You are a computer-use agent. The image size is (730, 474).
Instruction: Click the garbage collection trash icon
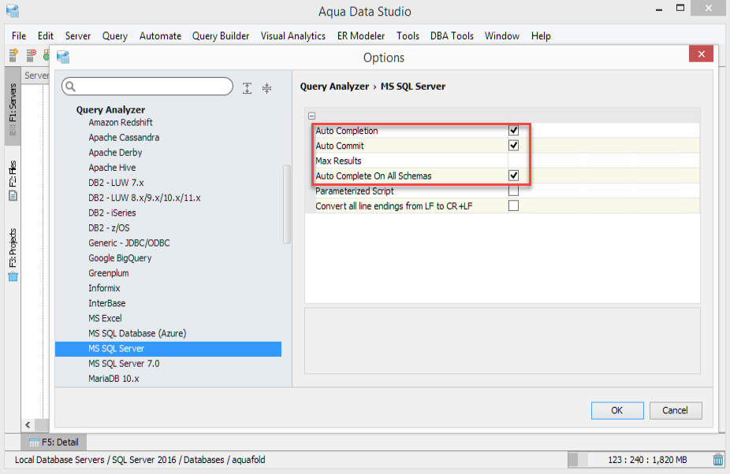(718, 460)
